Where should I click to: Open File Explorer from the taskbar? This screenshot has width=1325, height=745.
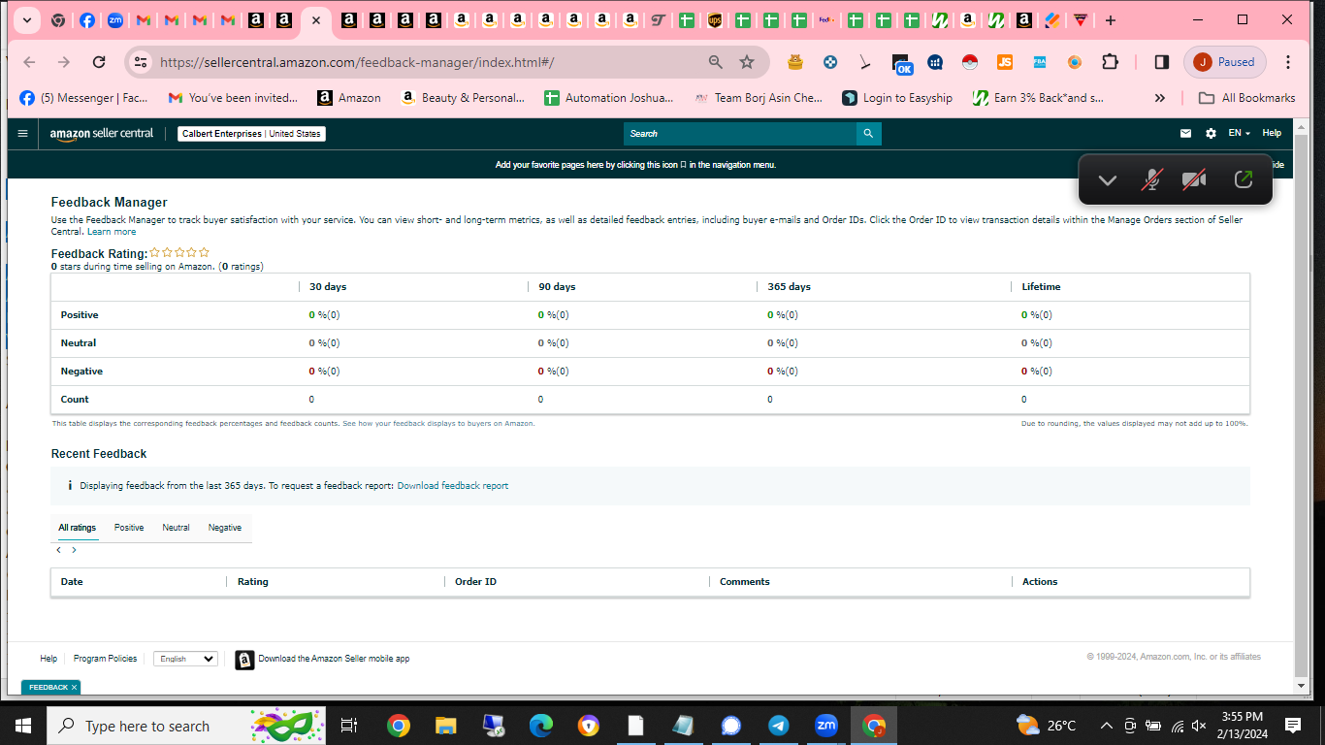coord(445,726)
